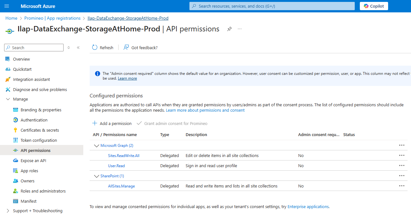
Task: Click the Status column header
Action: pos(349,135)
